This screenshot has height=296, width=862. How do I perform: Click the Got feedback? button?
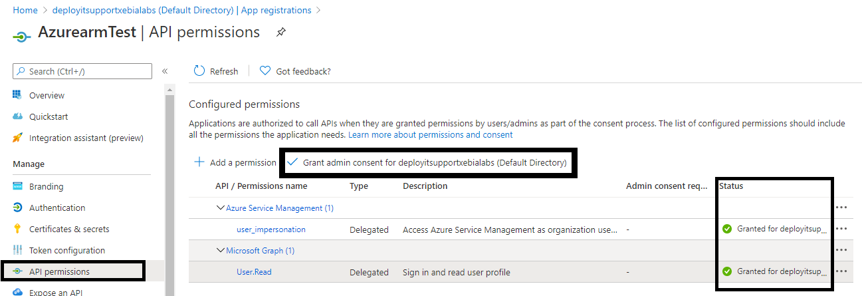coord(295,71)
